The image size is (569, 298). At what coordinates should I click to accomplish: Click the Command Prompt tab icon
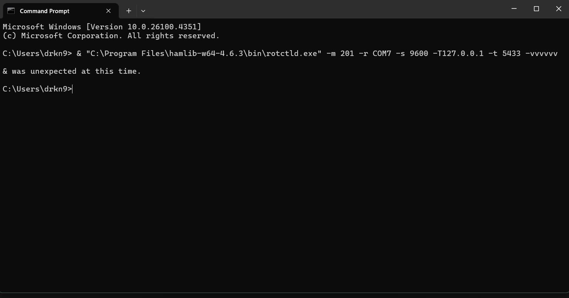coord(11,11)
